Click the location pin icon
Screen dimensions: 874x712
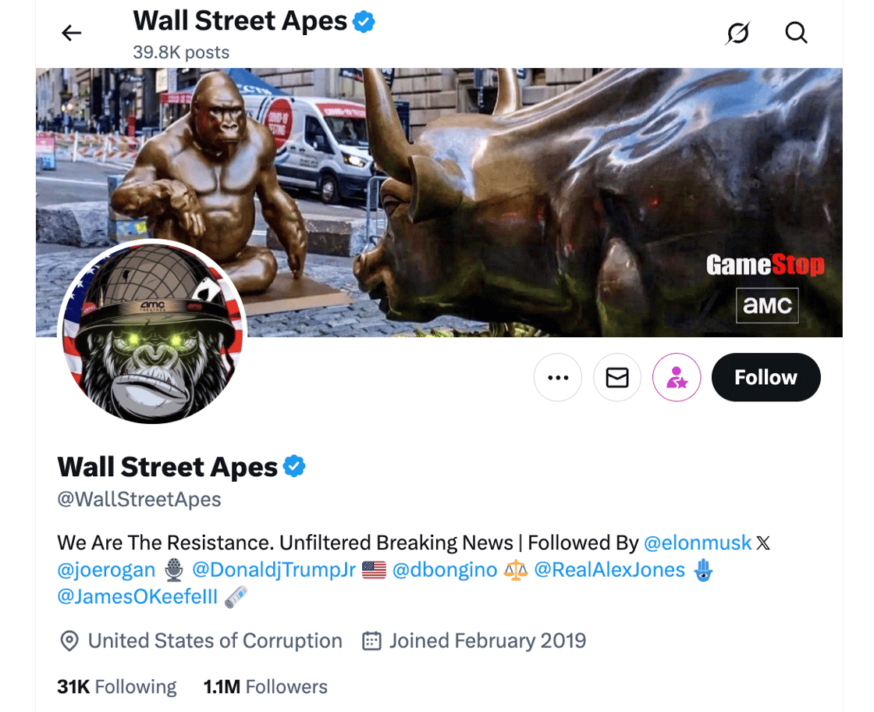(70, 640)
